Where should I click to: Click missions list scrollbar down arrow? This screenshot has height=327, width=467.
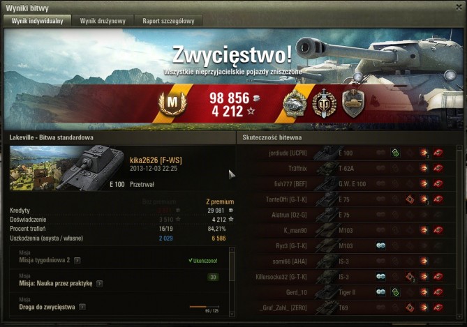tap(232, 314)
